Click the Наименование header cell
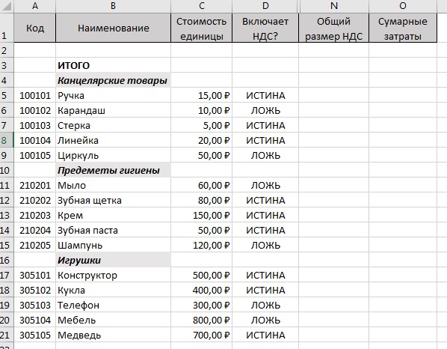 point(113,28)
